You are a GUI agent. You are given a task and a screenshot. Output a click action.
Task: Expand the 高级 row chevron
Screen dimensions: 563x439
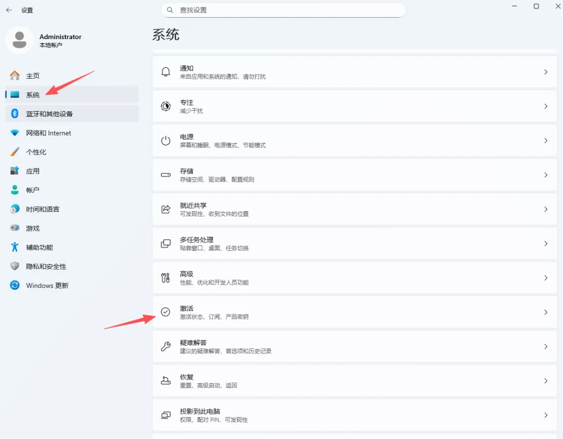546,278
